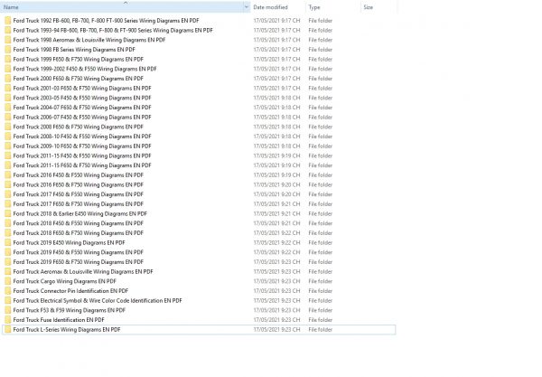Select folder icon of 1999-2002 F450 & F550
Screen dimensions: 542x377
(8, 70)
